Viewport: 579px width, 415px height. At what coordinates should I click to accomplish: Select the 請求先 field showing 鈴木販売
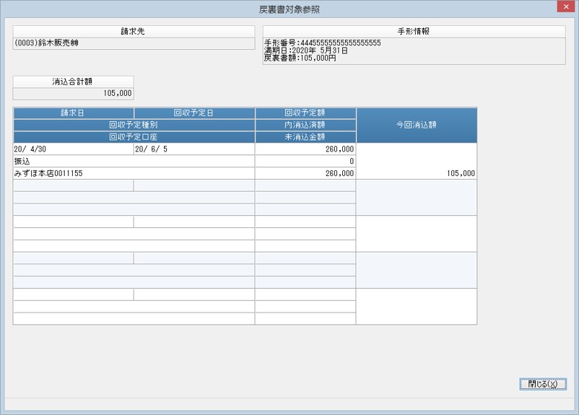pyautogui.click(x=134, y=43)
